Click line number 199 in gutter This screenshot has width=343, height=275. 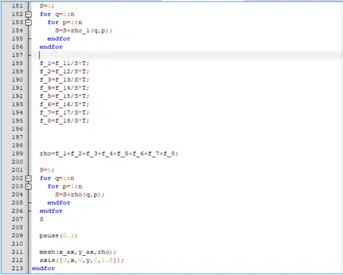[17, 154]
